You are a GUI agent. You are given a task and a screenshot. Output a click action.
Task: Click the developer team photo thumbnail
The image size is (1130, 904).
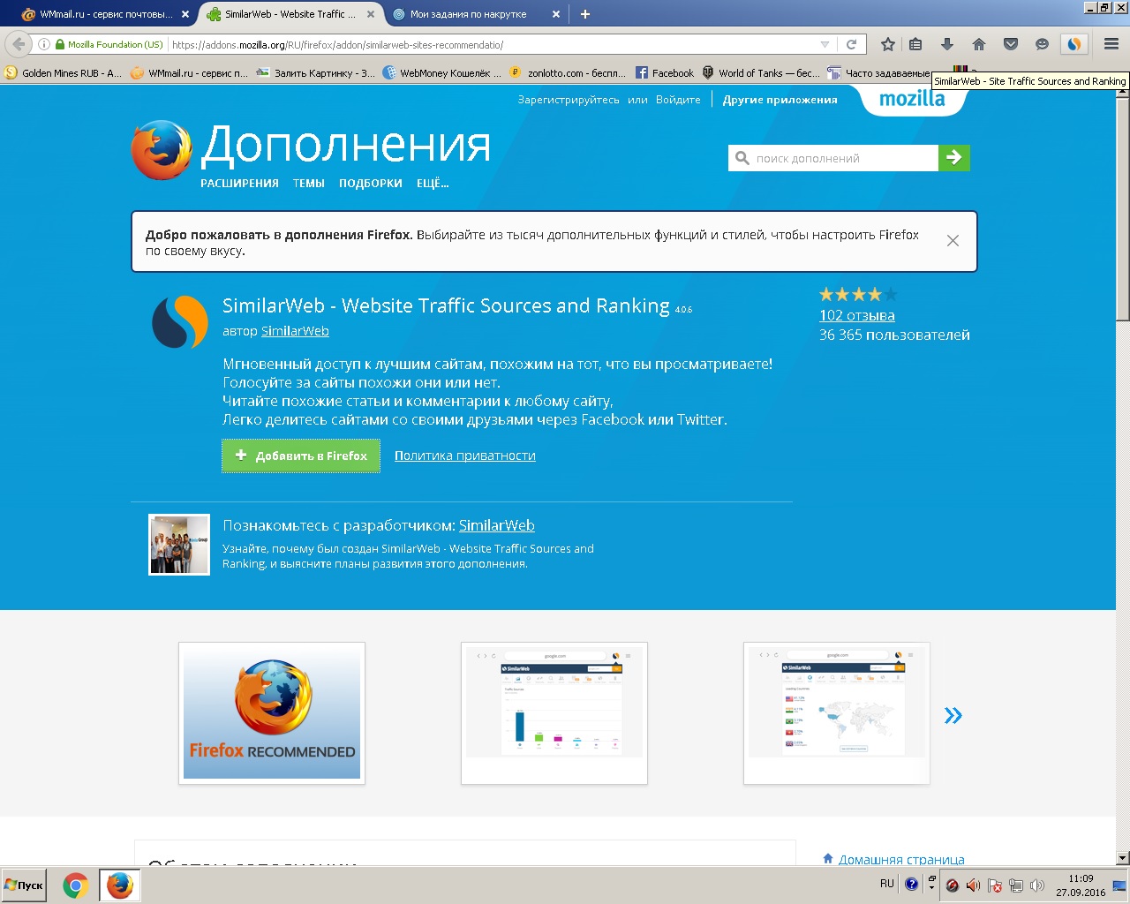click(179, 545)
